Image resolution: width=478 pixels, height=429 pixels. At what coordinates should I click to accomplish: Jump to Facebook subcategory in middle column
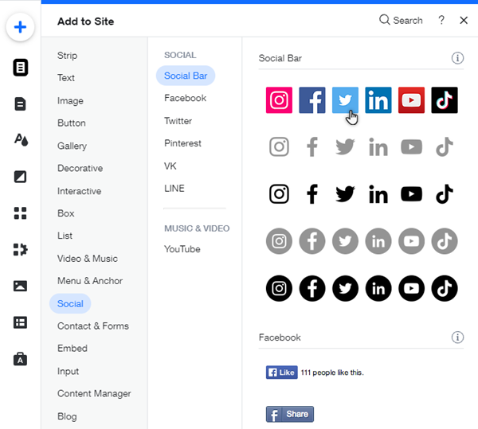coord(185,98)
